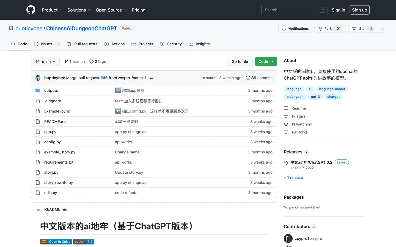
Task: Click file icon for Example.ipynb
Action: pos(38,111)
